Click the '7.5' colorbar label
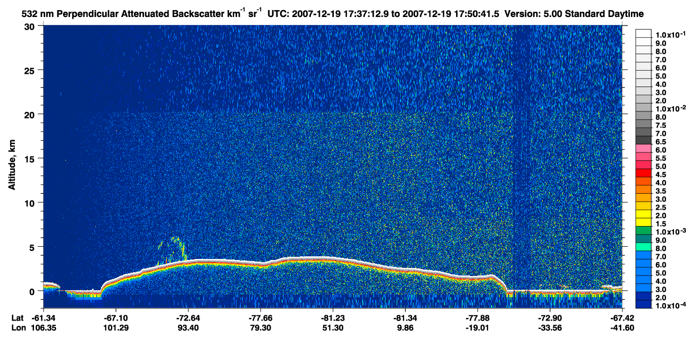 (660, 125)
